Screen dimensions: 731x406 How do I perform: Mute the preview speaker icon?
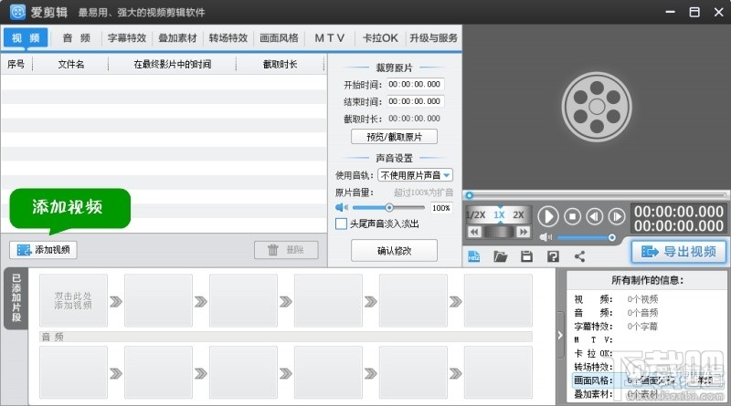pos(545,237)
